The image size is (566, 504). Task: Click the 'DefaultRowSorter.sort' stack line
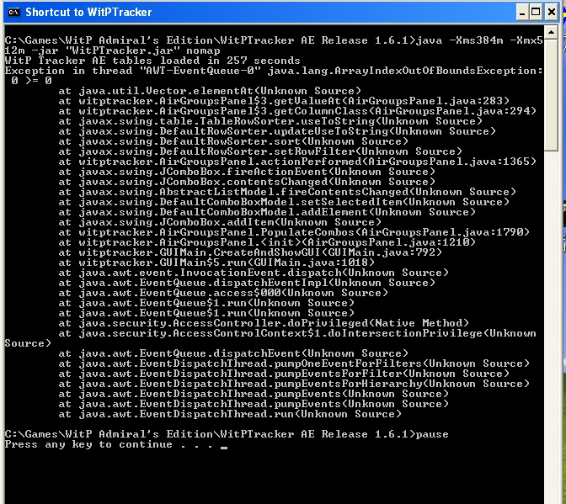coord(233,141)
